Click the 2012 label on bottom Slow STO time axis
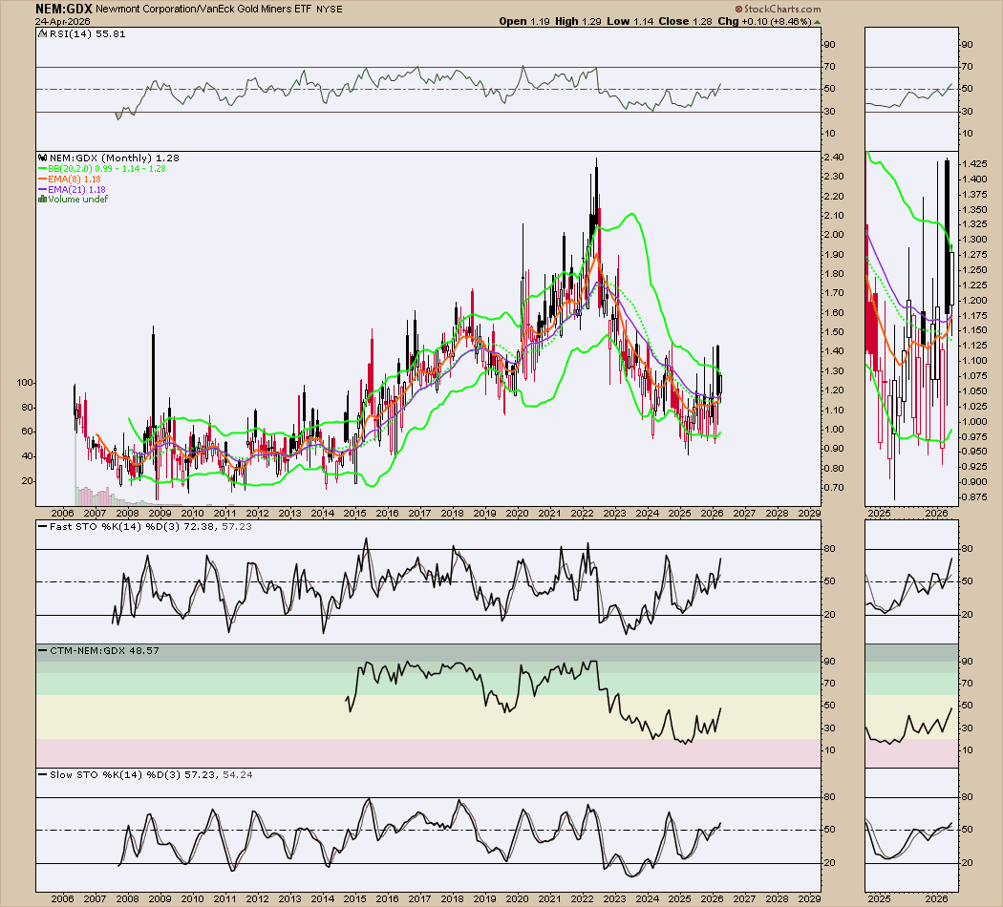The width and height of the screenshot is (1003, 907). 257,898
